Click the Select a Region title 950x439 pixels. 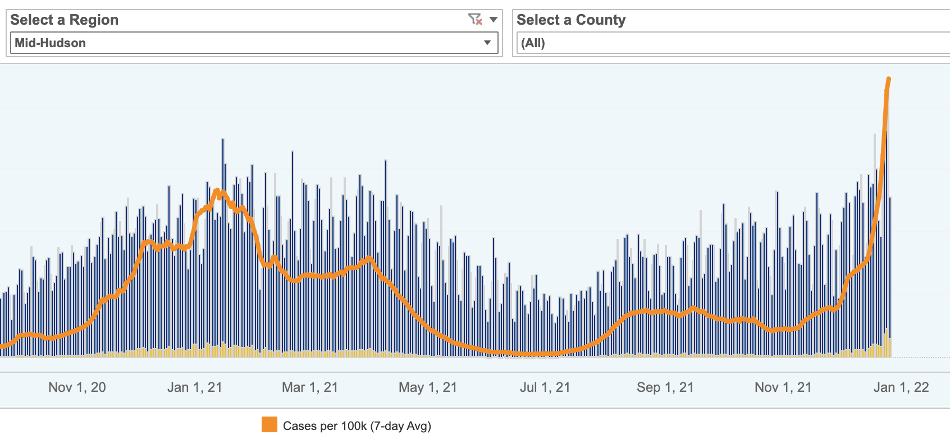[65, 20]
